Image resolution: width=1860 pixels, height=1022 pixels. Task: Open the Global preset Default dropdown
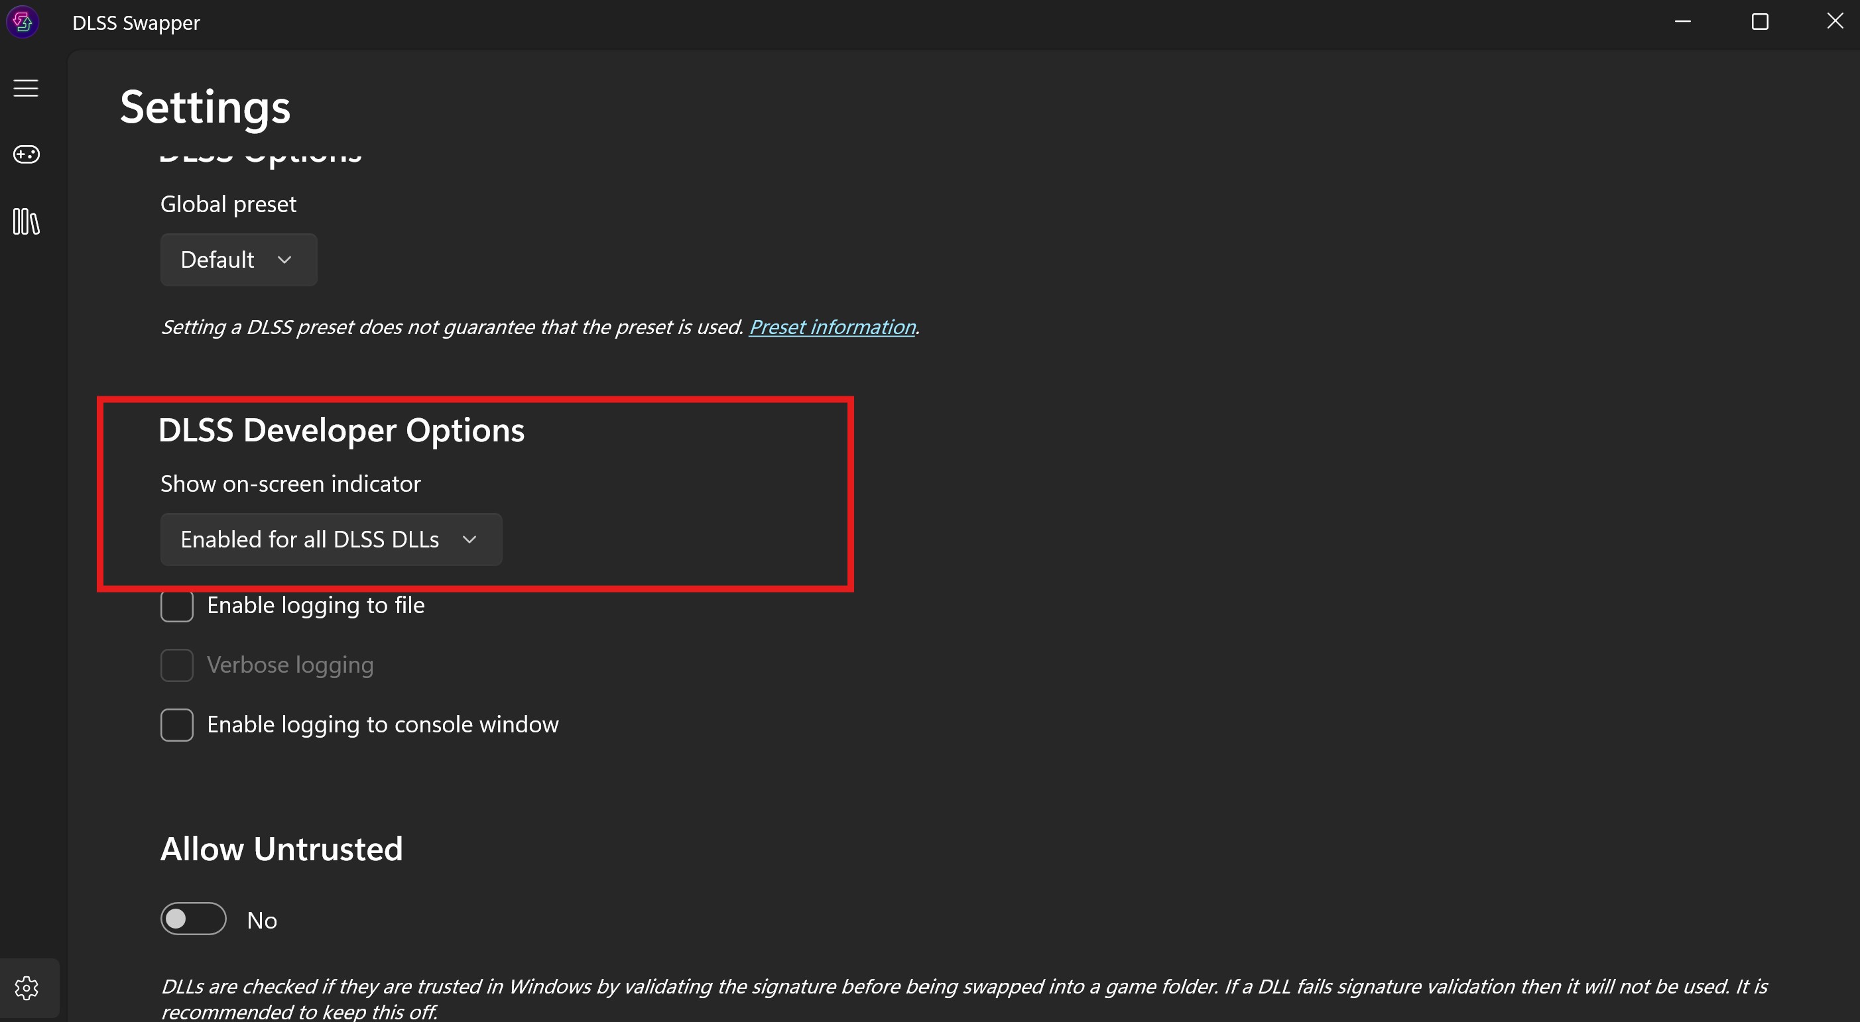[238, 260]
